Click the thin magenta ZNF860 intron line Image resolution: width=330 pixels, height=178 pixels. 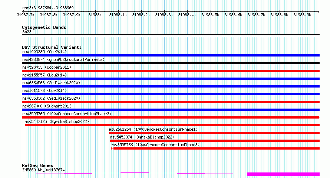point(135,173)
